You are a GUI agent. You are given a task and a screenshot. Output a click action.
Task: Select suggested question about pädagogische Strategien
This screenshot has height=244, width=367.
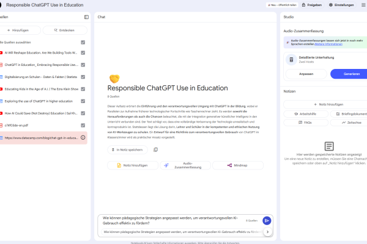pos(182,232)
